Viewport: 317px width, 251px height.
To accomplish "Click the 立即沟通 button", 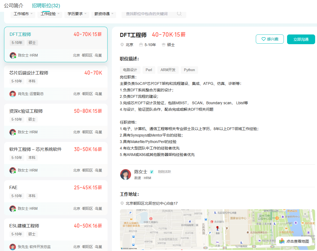I will pyautogui.click(x=301, y=39).
